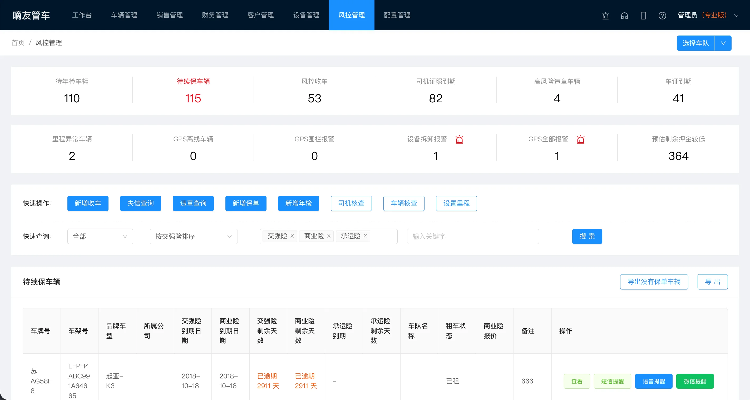
Task: Switch to 财务管理 menu
Action: point(215,15)
